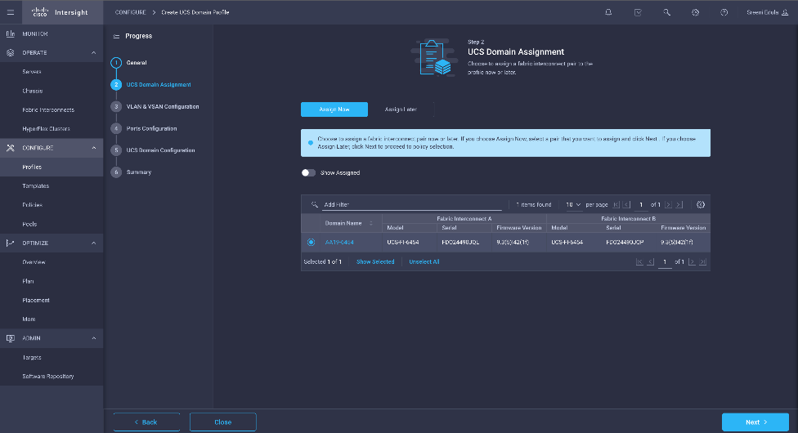Click the Operate section icon
Screen dimensions: 798x433
10,52
